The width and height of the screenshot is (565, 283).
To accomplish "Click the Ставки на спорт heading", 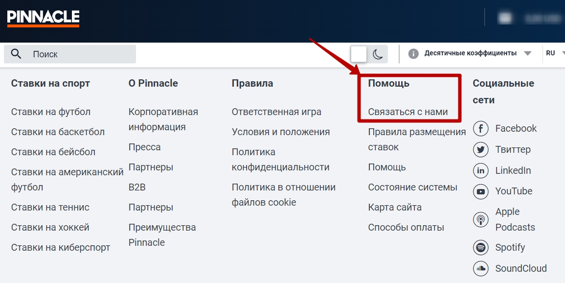I will tap(50, 84).
